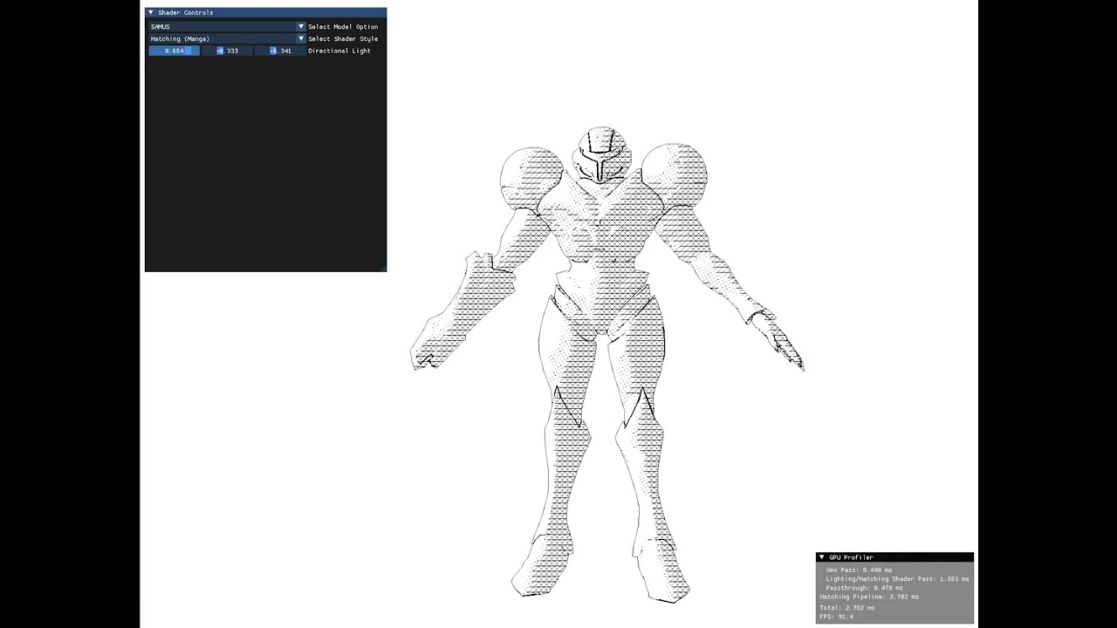Click the Directional Light slider showing 0.654
This screenshot has height=628, width=1117.
[174, 51]
